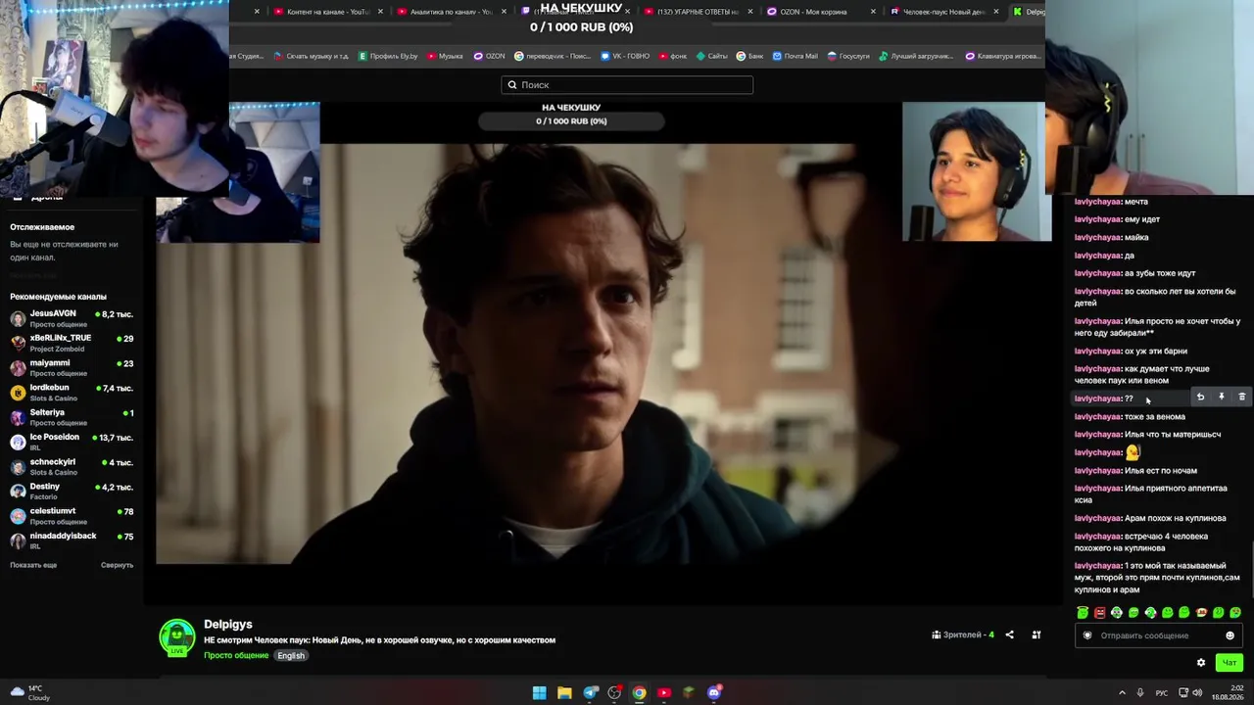Open Профиль Ely.by bookmark
Image resolution: width=1254 pixels, height=705 pixels.
388,56
